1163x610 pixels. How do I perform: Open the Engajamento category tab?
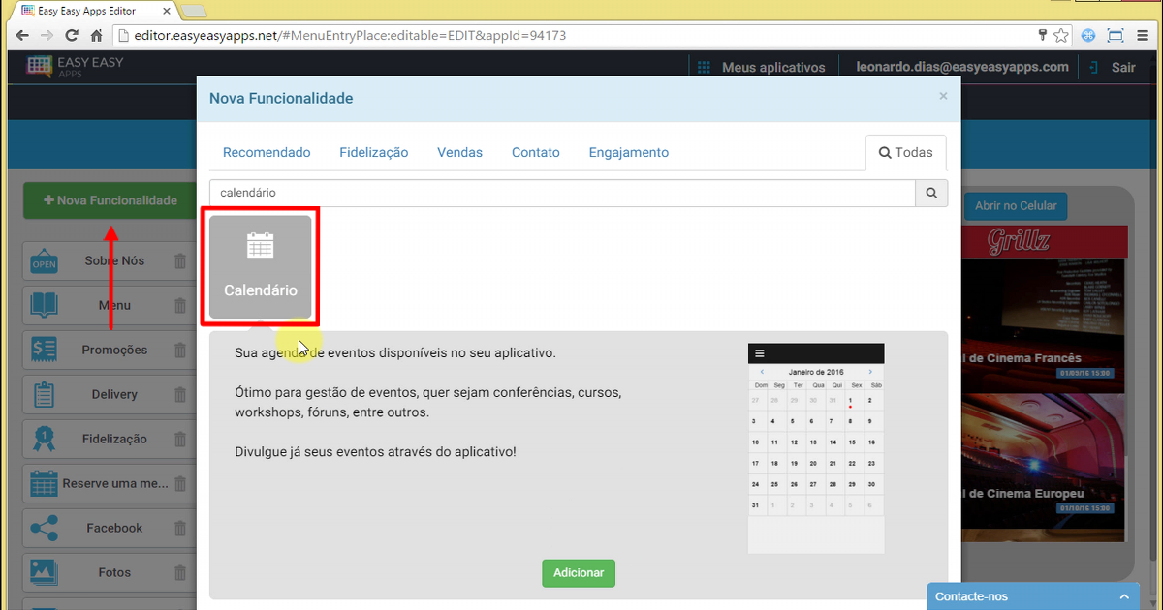[628, 152]
